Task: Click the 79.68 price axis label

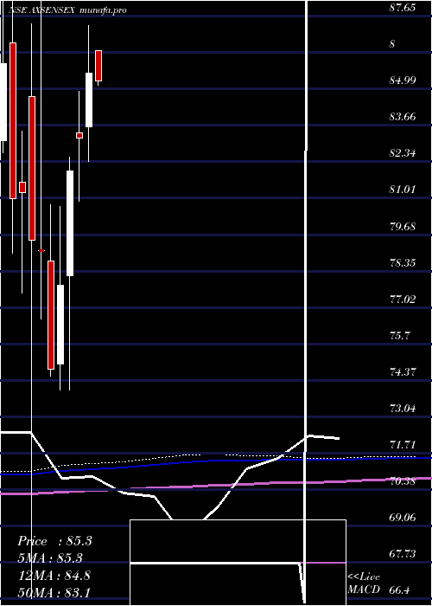Action: 403,226
